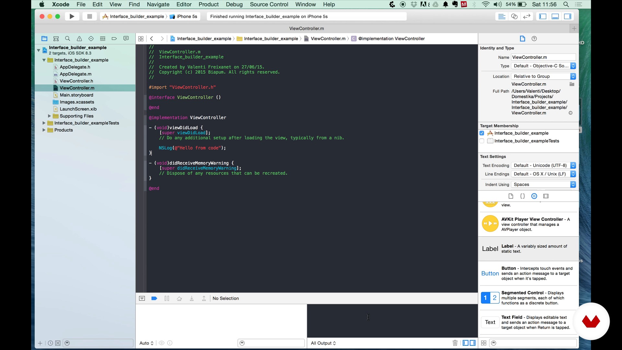622x350 pixels.
Task: Collapse the Interface_builder_example project root
Action: pos(39,50)
